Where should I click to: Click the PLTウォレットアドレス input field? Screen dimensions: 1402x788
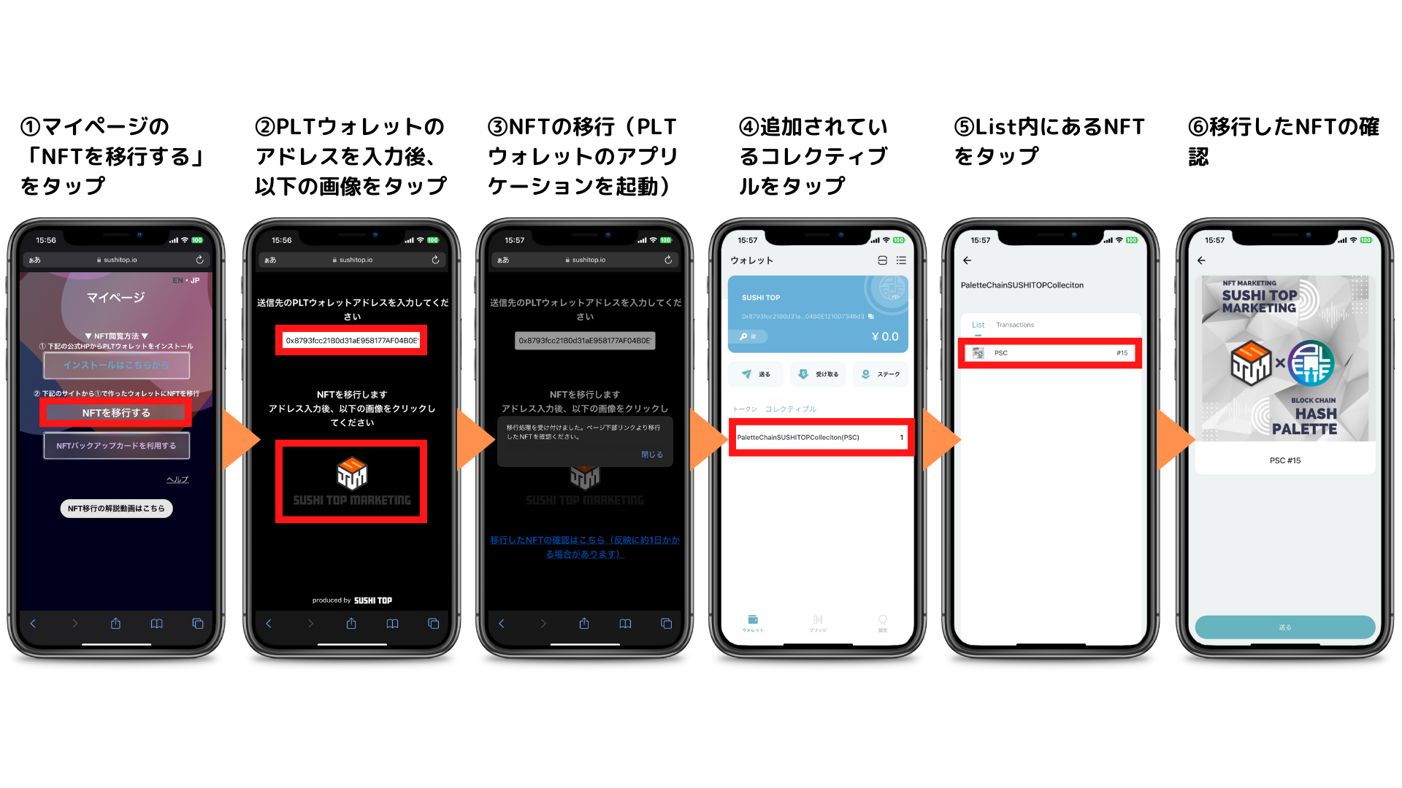click(x=351, y=339)
